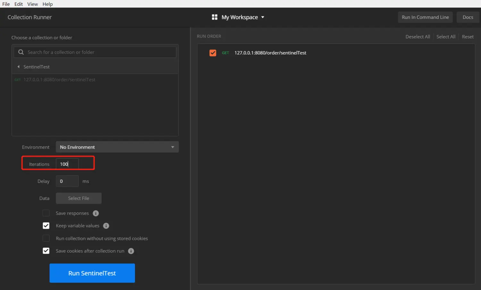Image resolution: width=481 pixels, height=290 pixels.
Task: Uncheck Keep variable values checkbox
Action: [x=46, y=226]
